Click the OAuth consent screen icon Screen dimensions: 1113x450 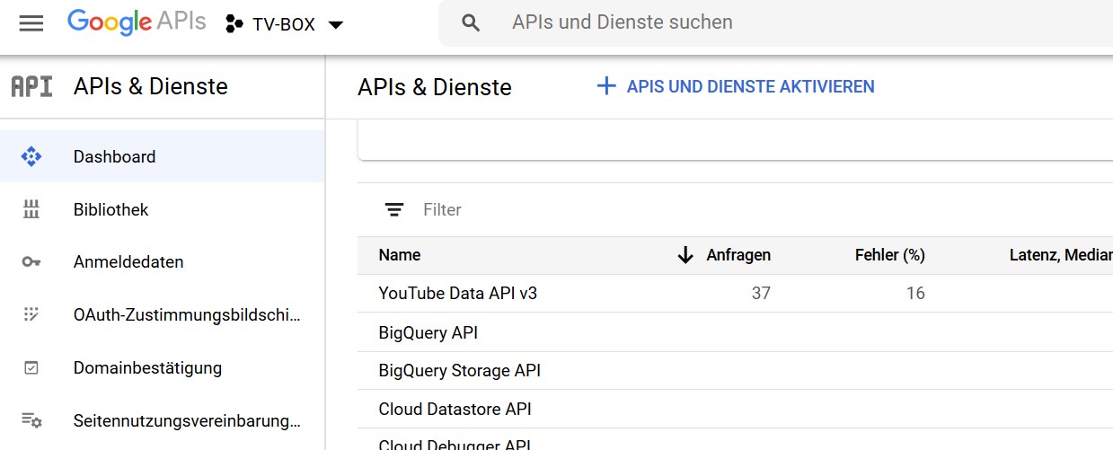point(31,314)
